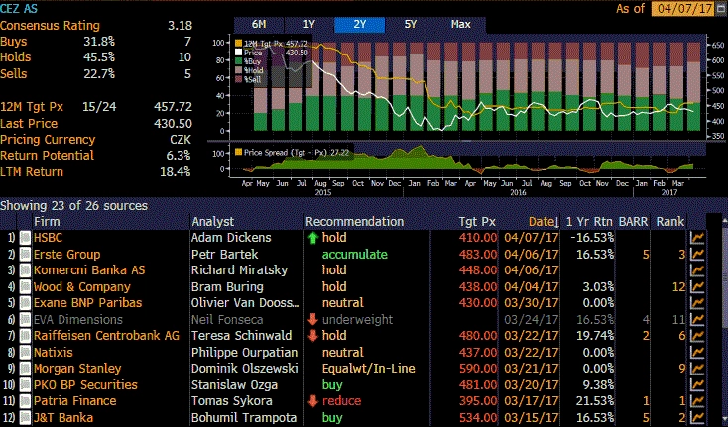The width and height of the screenshot is (728, 428).
Task: Open the chart icon in Komercni Banka AS row
Action: click(x=697, y=270)
